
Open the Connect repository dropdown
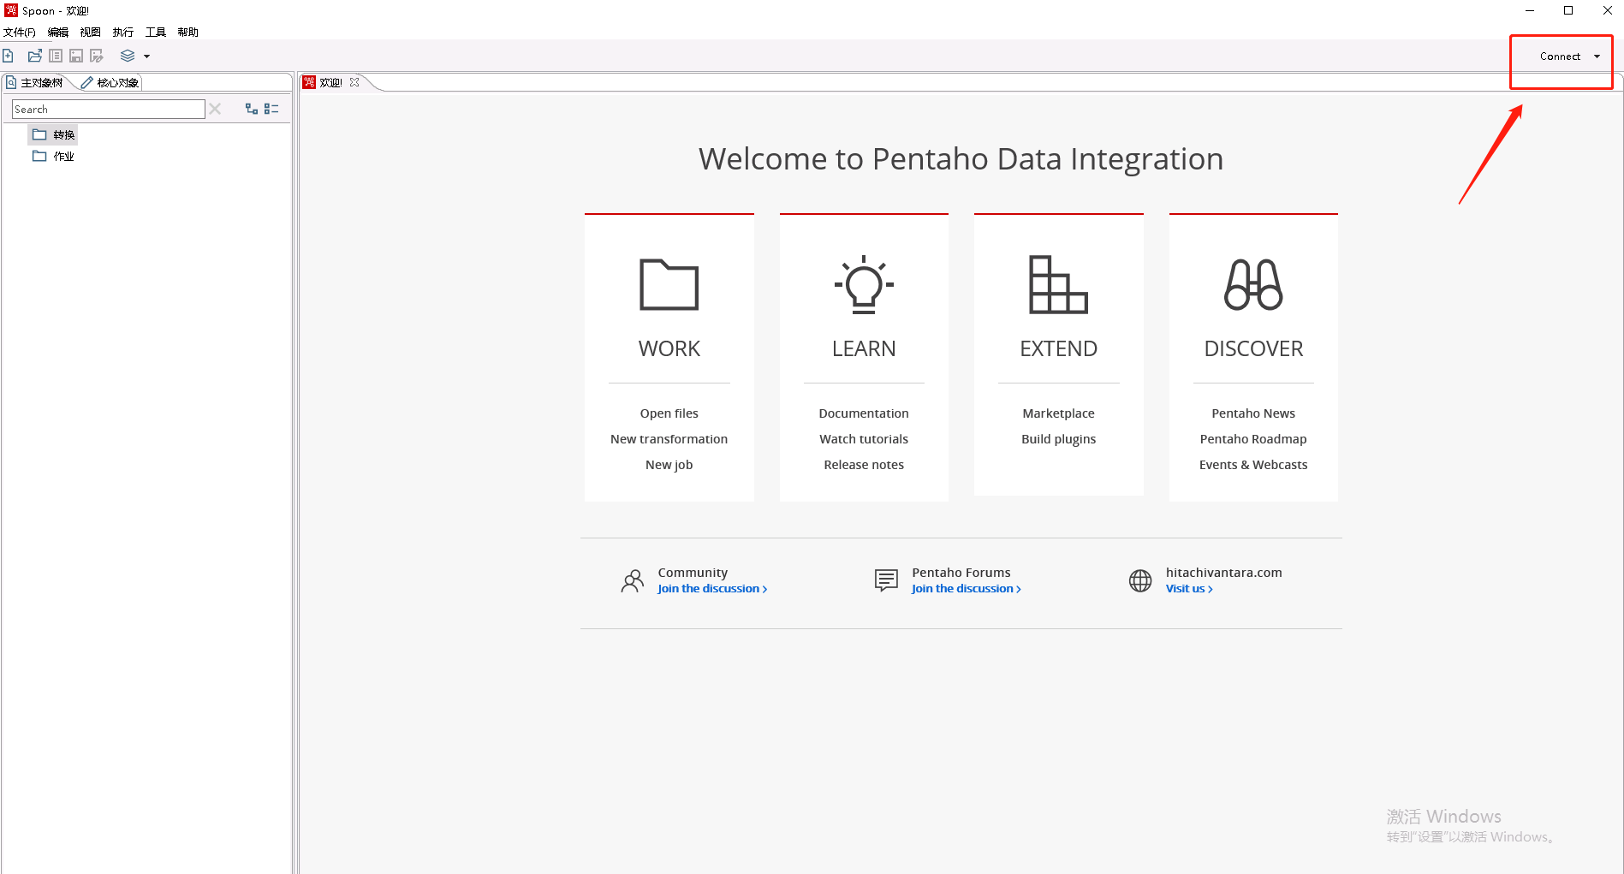[1569, 56]
